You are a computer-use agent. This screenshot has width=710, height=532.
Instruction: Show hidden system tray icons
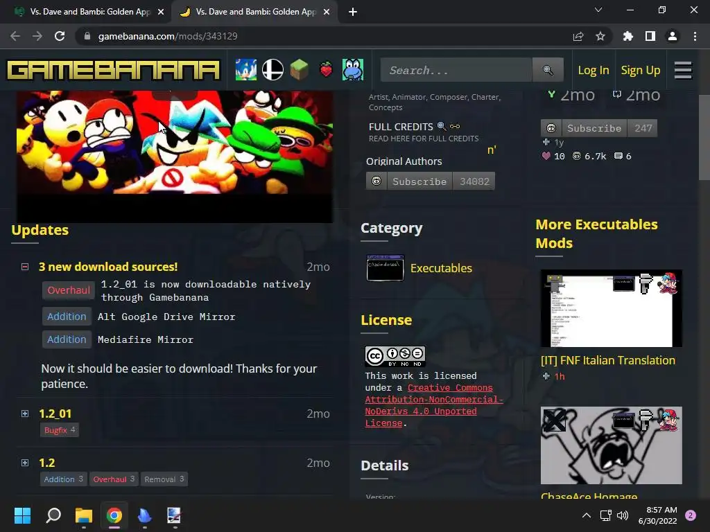tap(587, 515)
